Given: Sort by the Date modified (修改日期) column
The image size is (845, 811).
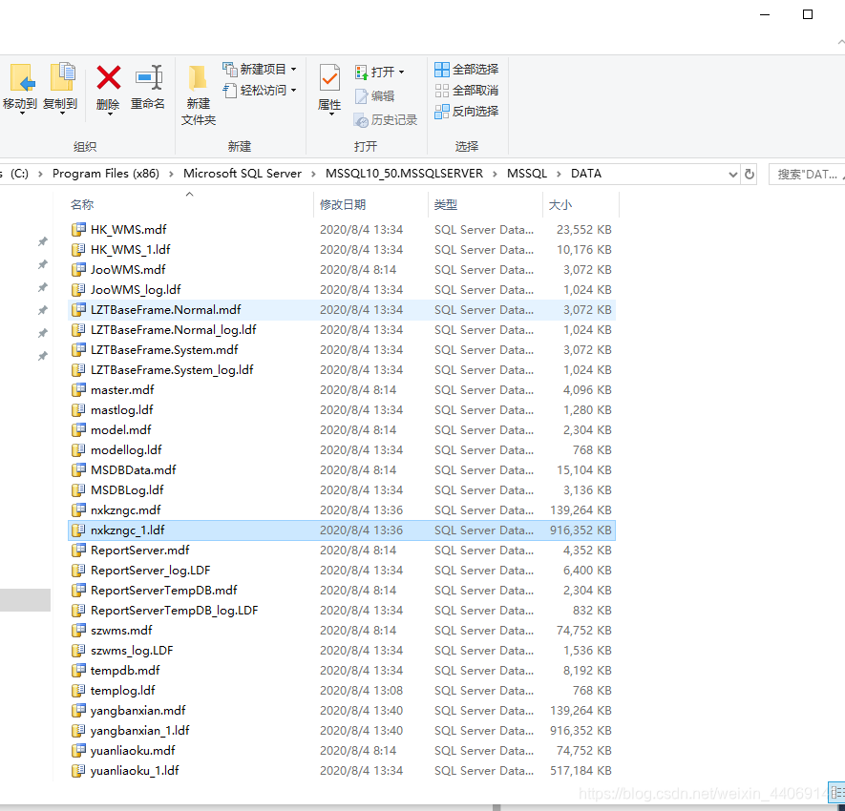Looking at the screenshot, I should pyautogui.click(x=343, y=204).
